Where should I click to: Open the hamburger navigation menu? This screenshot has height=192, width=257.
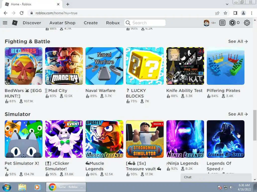tap(5, 23)
